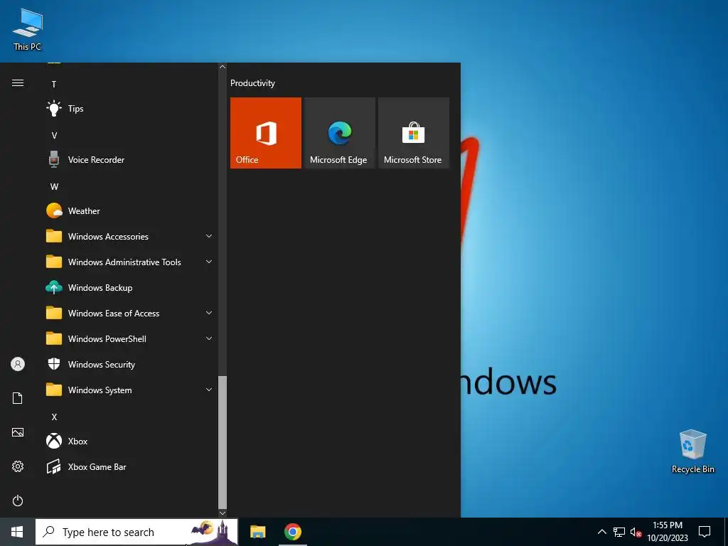Open the Microsoft Store tile
728x546 pixels.
tap(414, 133)
